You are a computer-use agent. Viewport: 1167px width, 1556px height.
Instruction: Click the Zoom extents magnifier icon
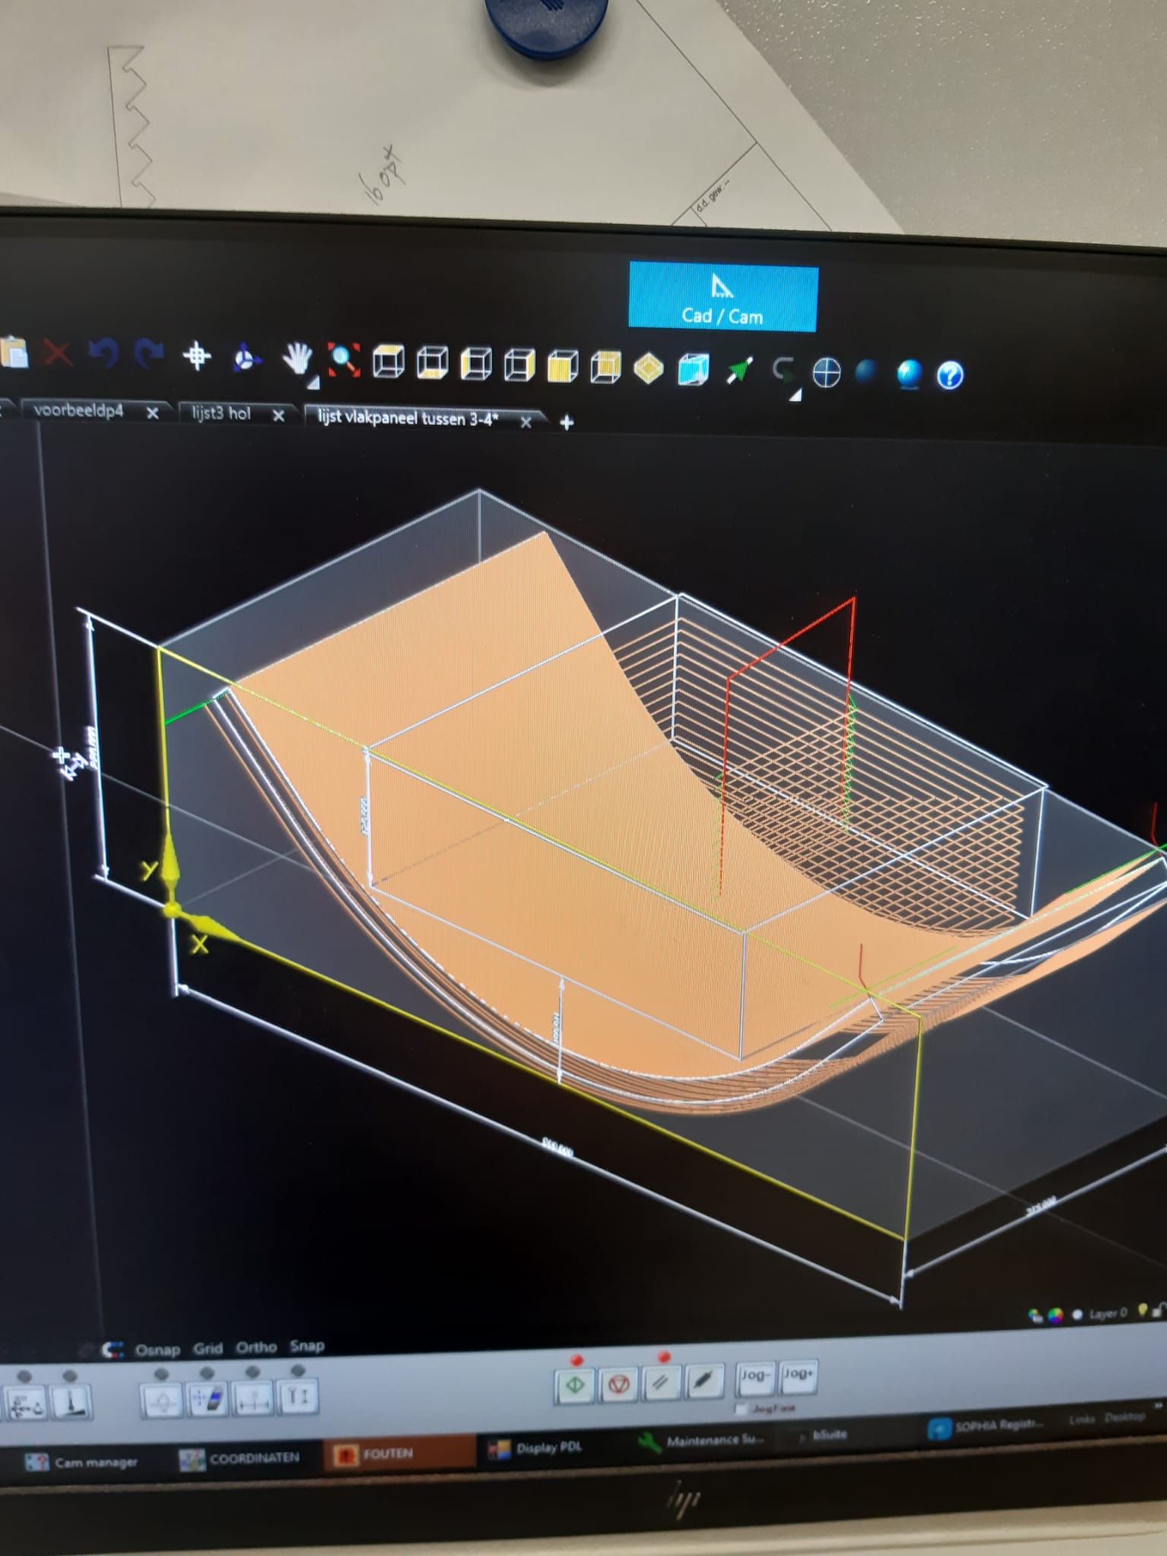[343, 359]
